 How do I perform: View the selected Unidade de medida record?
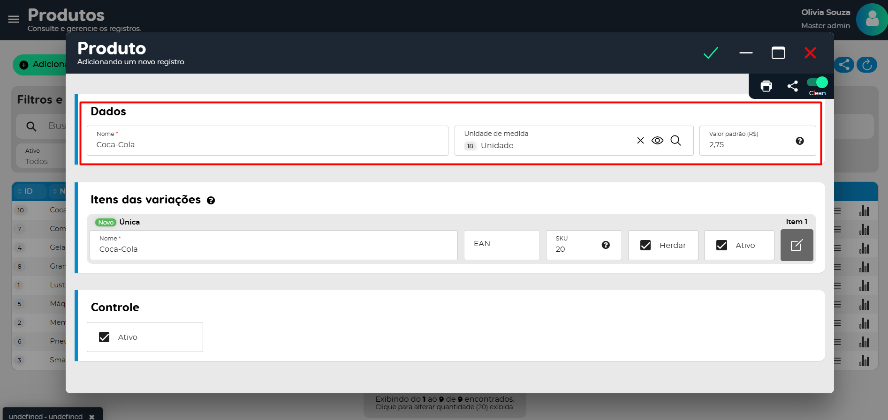tap(657, 141)
